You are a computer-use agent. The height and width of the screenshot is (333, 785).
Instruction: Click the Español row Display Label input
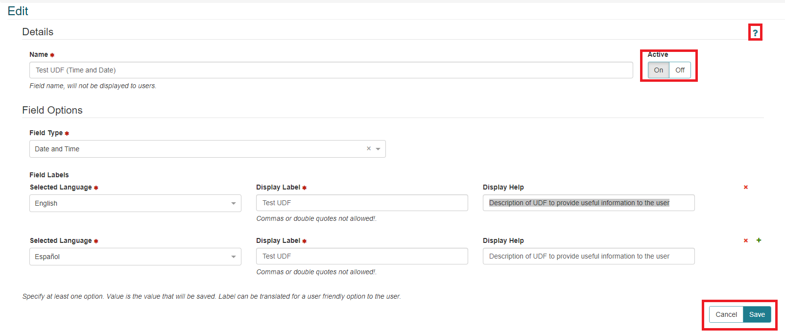tap(361, 256)
